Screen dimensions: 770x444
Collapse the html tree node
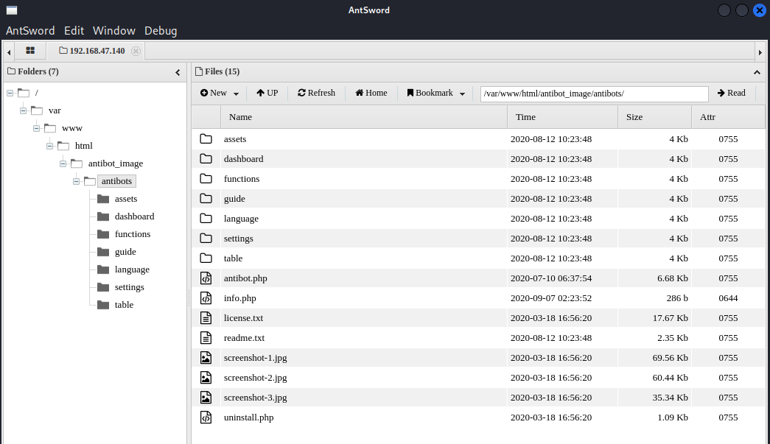[x=49, y=146]
